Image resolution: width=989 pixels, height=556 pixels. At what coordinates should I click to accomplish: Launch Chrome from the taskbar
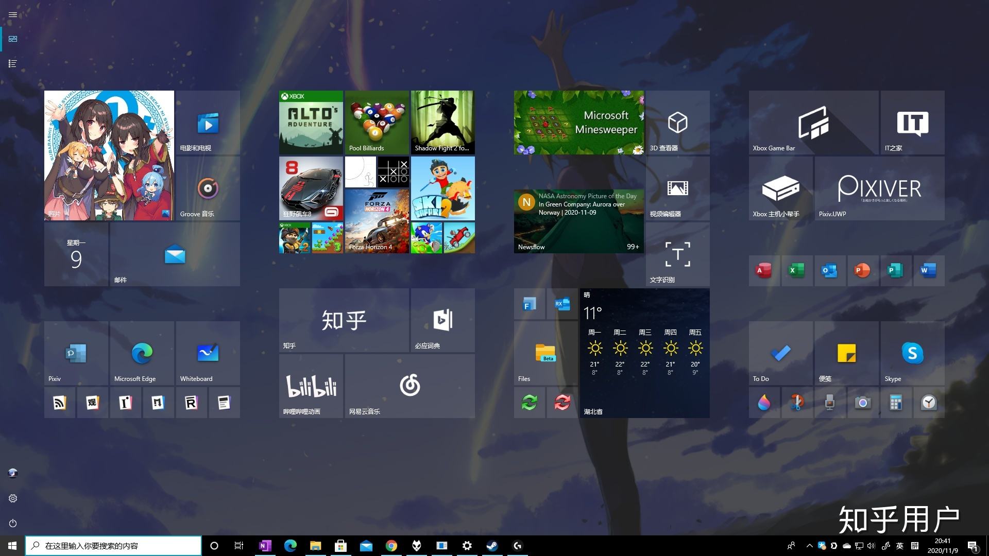pos(391,546)
